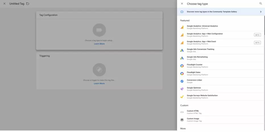Click the Google Optimize icon
The image size is (265, 132).
pos(182,89)
